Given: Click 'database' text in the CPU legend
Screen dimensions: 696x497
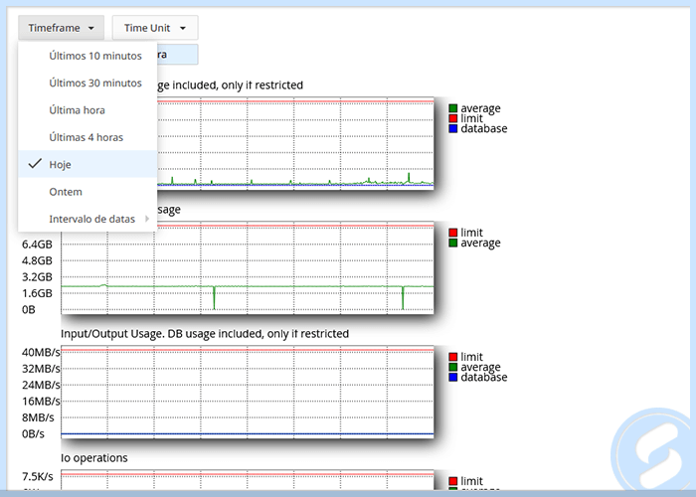Looking at the screenshot, I should pos(484,128).
